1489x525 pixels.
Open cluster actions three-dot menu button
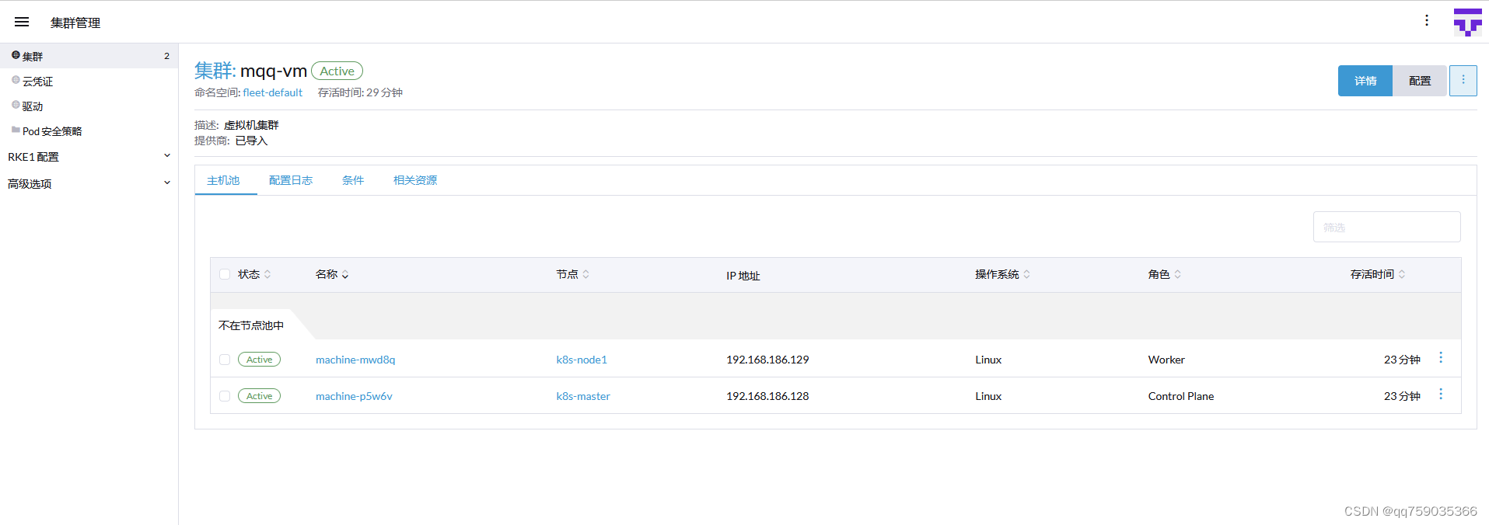[x=1463, y=80]
